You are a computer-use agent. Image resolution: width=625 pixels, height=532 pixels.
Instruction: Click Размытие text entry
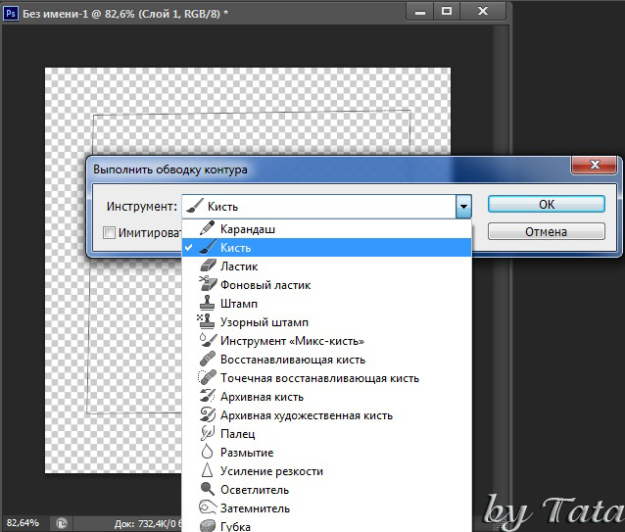(x=247, y=453)
